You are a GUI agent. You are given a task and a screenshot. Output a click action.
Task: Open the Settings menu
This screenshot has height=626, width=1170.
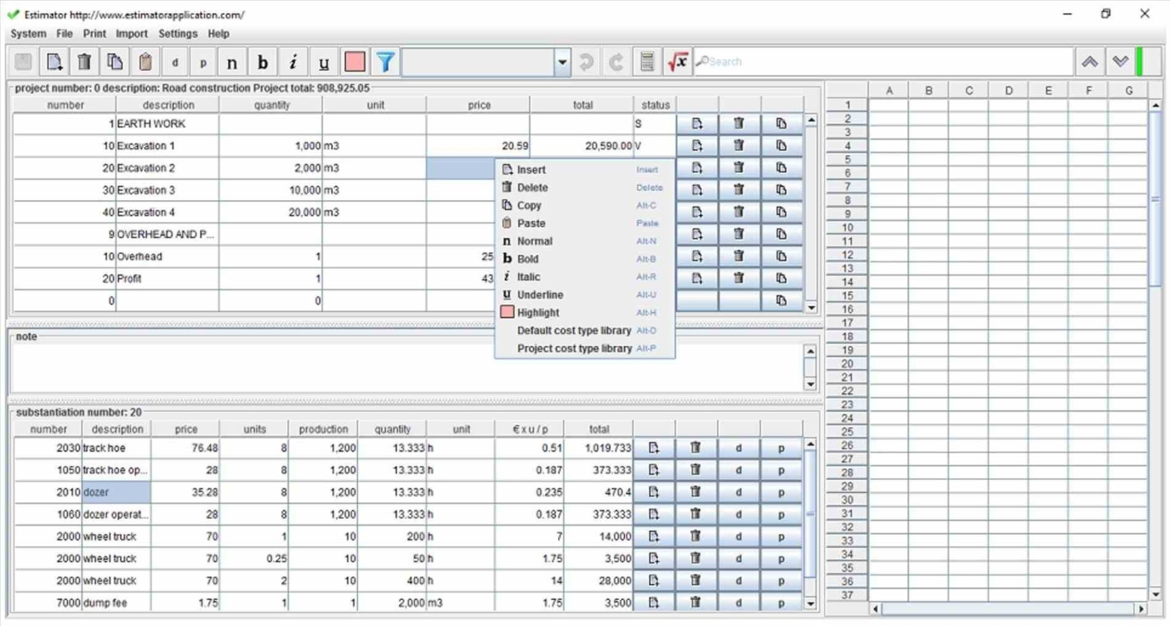tap(177, 34)
